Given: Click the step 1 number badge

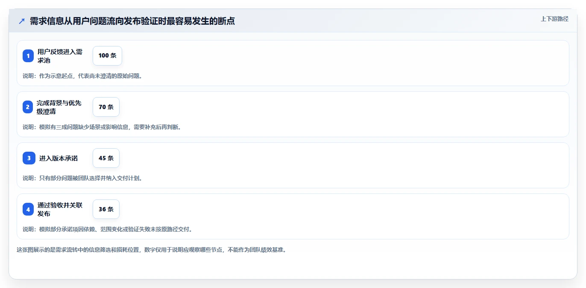Looking at the screenshot, I should pyautogui.click(x=28, y=56).
